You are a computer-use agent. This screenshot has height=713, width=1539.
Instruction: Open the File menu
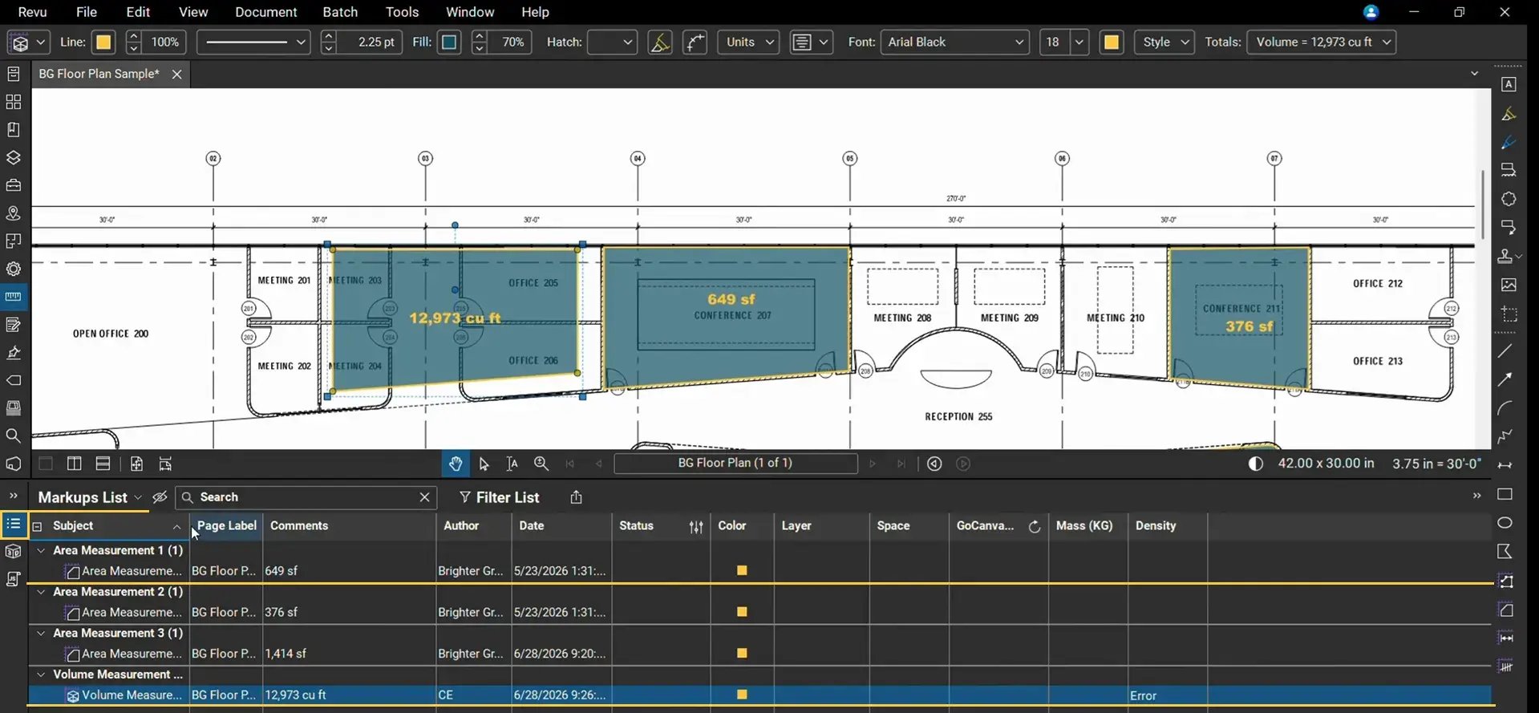pos(87,12)
